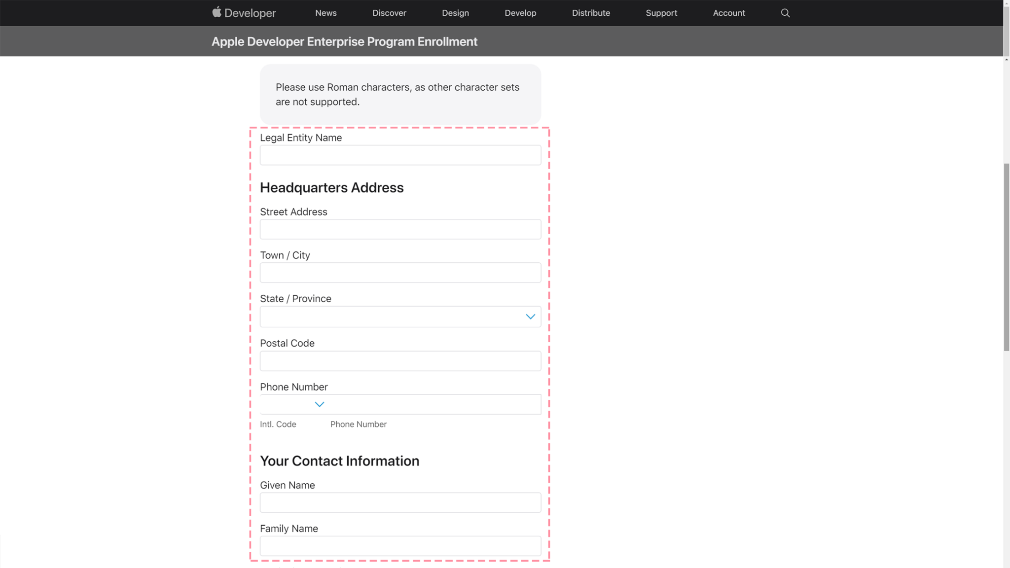The image size is (1010, 568).
Task: Select the News menu item
Action: pos(325,13)
